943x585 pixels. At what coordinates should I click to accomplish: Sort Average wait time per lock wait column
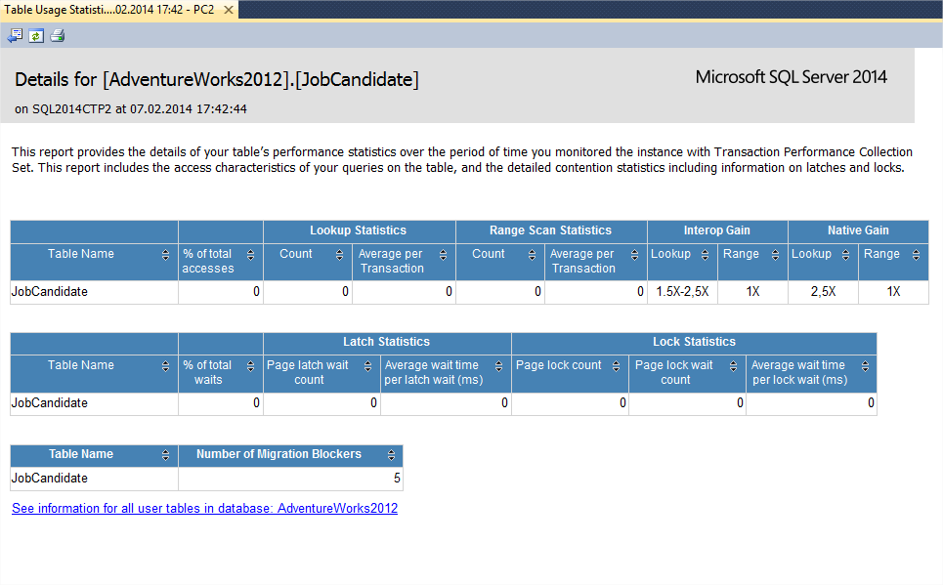pyautogui.click(x=865, y=366)
